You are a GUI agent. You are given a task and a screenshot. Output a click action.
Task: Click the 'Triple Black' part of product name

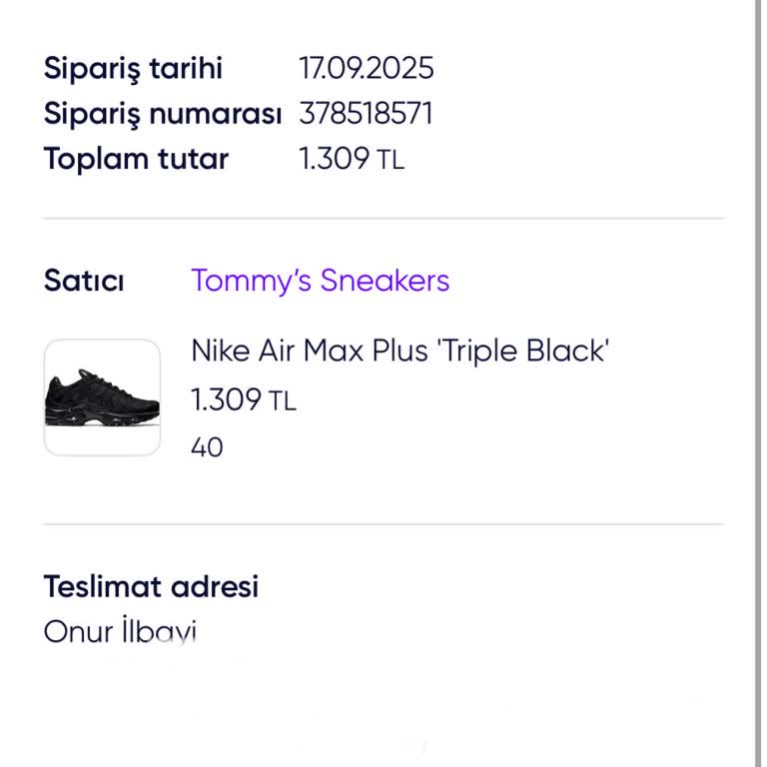click(x=521, y=351)
